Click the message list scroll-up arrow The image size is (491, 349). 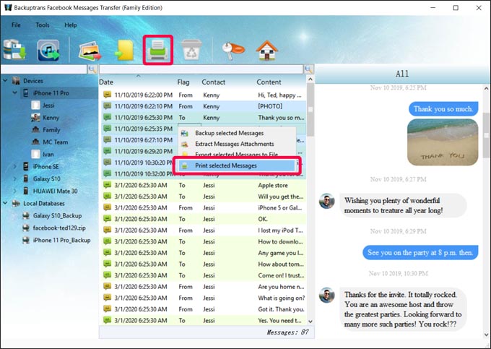pyautogui.click(x=310, y=79)
